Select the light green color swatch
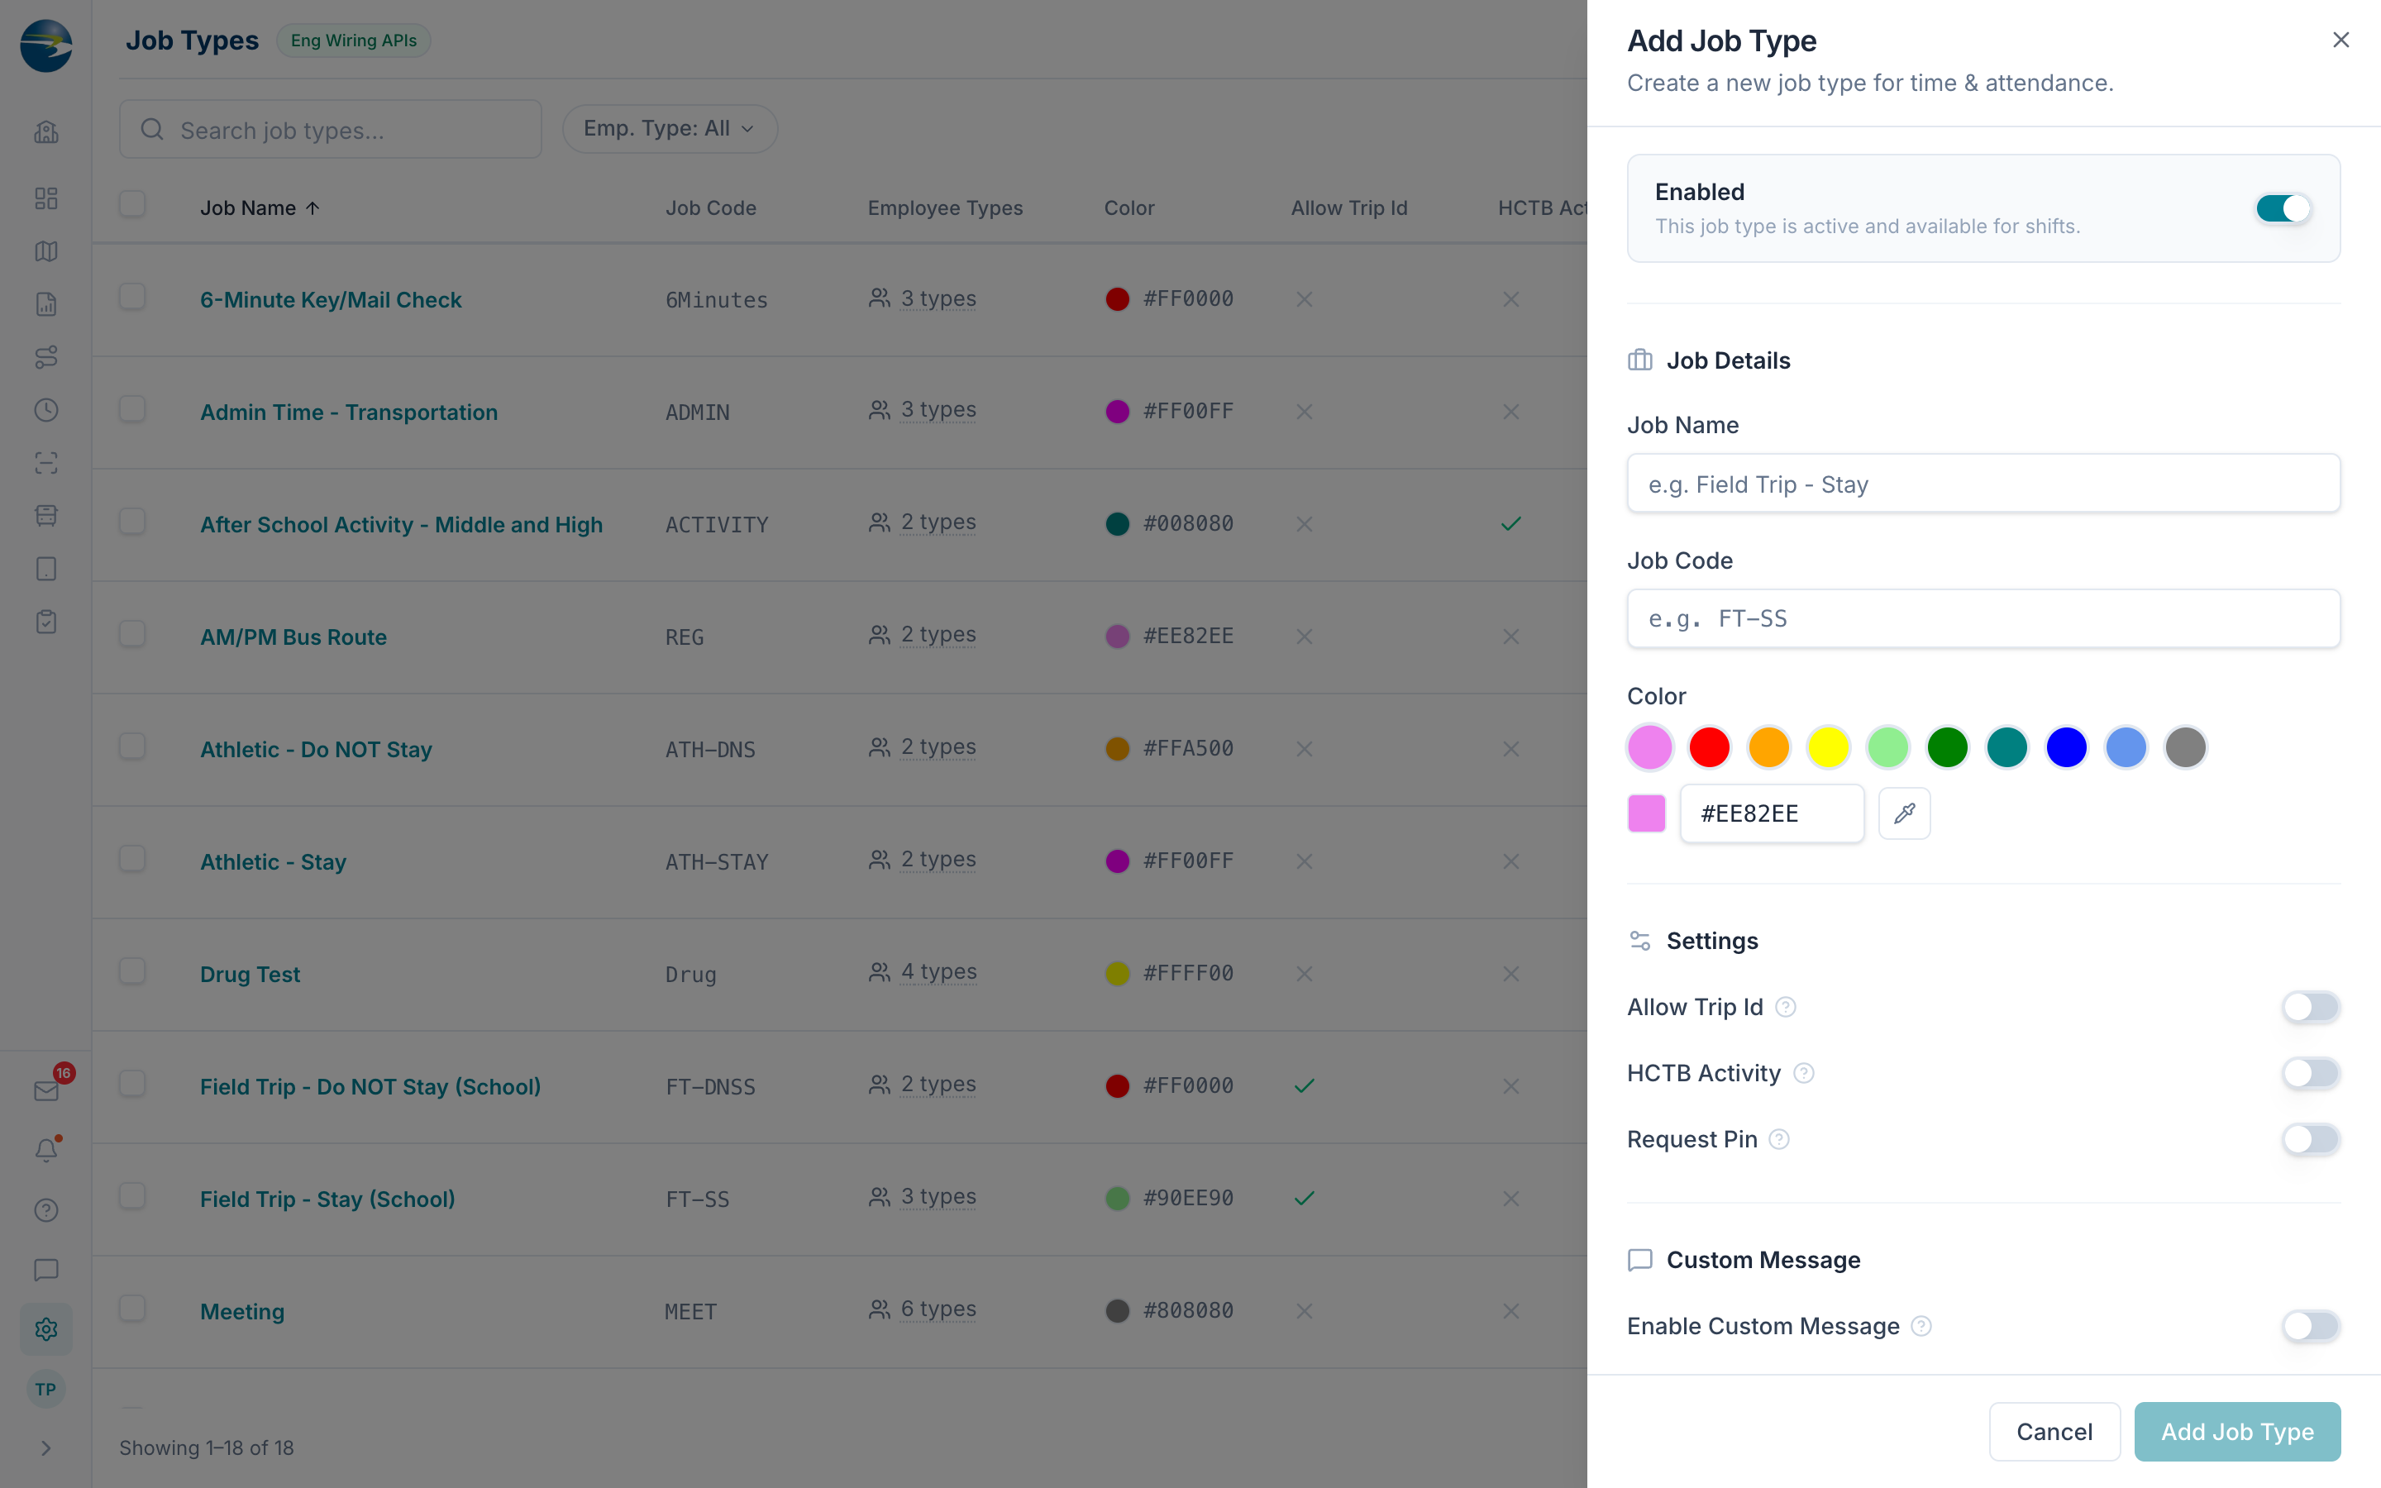 (1888, 747)
